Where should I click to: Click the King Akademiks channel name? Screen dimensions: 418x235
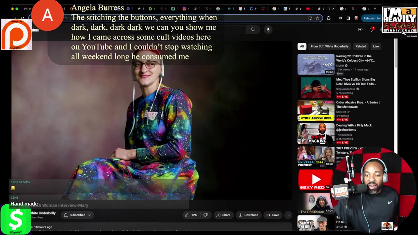click(346, 89)
